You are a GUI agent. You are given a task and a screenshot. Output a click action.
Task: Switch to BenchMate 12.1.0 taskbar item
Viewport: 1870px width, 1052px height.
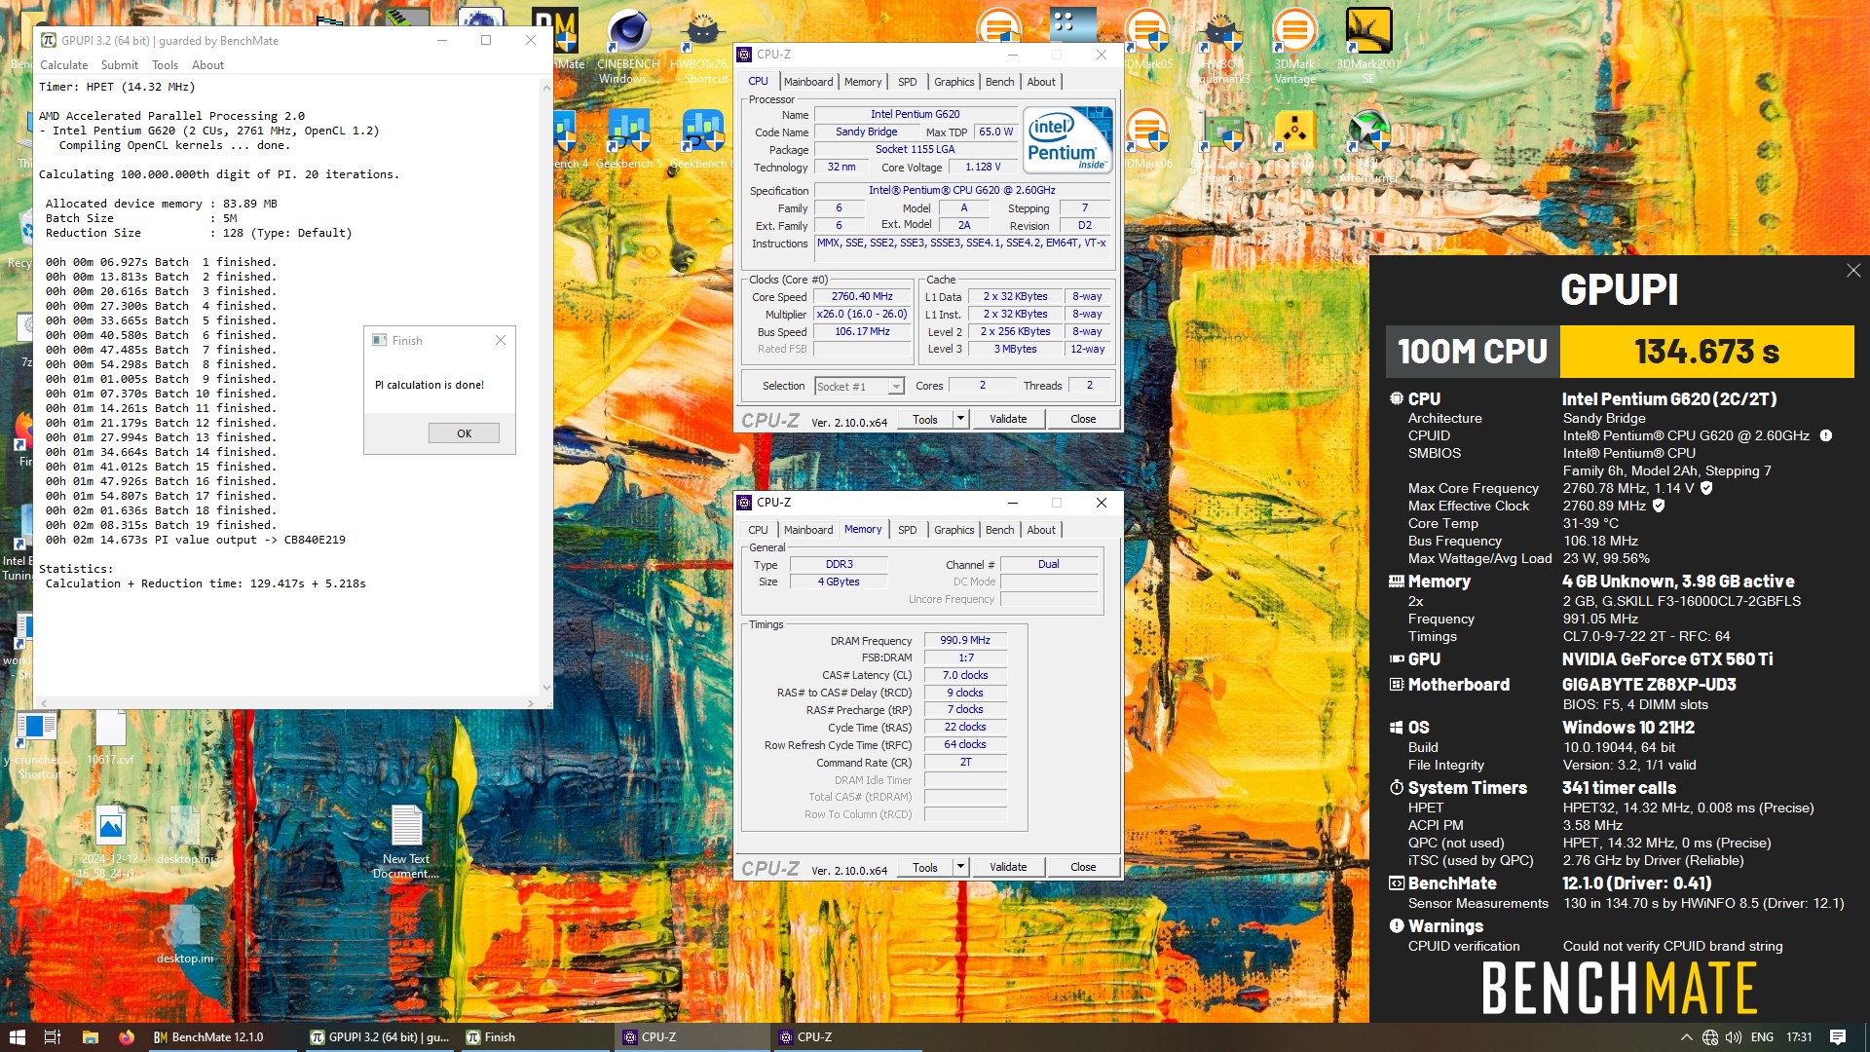221,1037
